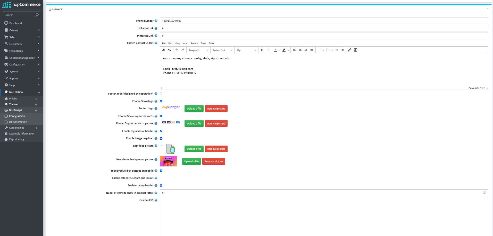Open the editor File menu
Image resolution: width=493 pixels, height=236 pixels.
point(164,44)
